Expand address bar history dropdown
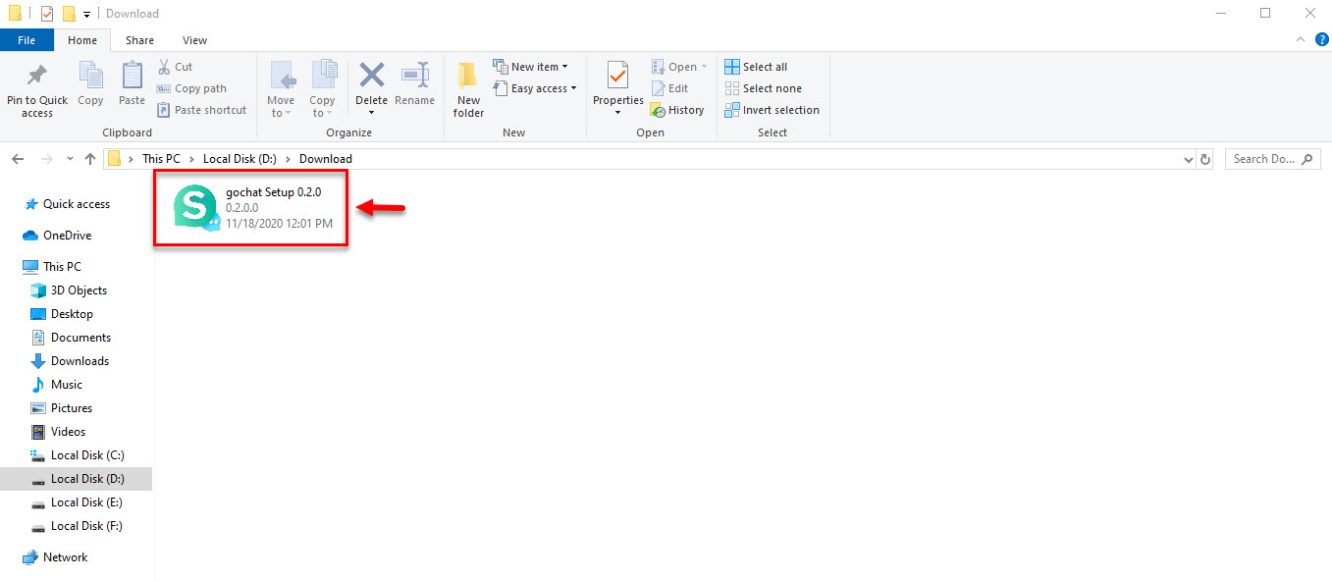This screenshot has height=581, width=1332. 1189,159
